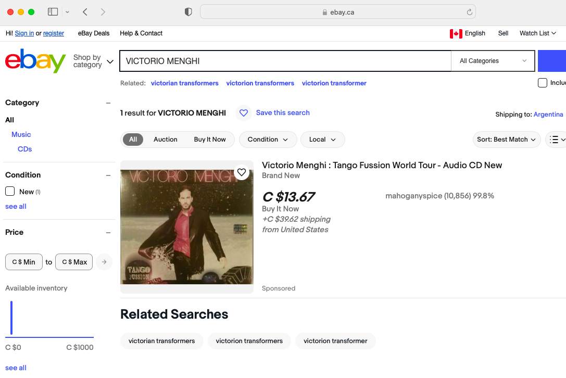
Task: Go back with Safari back arrow
Action: (x=85, y=12)
